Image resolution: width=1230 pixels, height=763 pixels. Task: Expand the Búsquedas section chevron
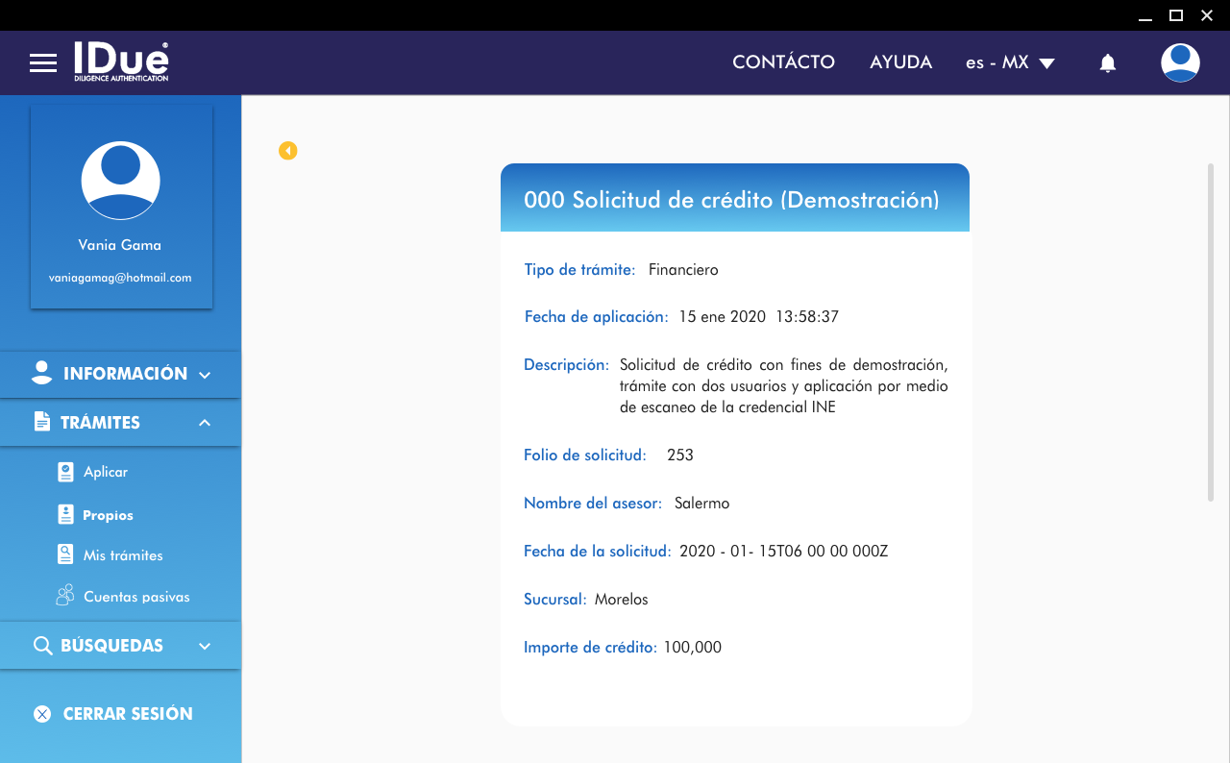(x=205, y=646)
